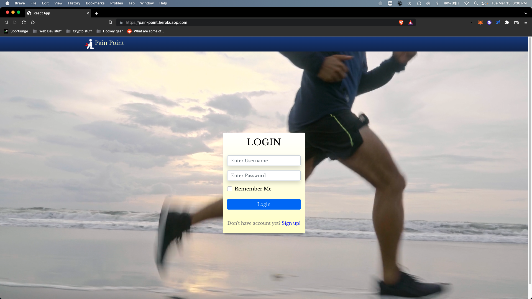The height and width of the screenshot is (299, 532).
Task: Click the Brave Shields lion icon
Action: [x=401, y=22]
